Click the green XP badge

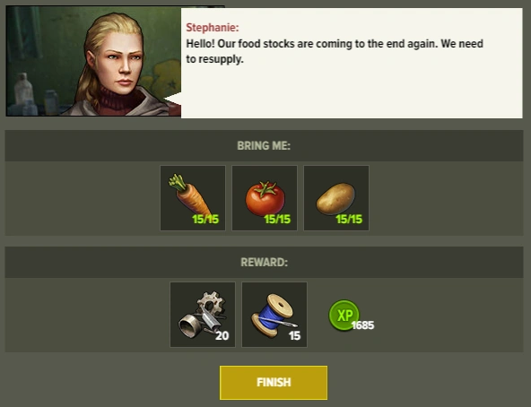click(344, 316)
